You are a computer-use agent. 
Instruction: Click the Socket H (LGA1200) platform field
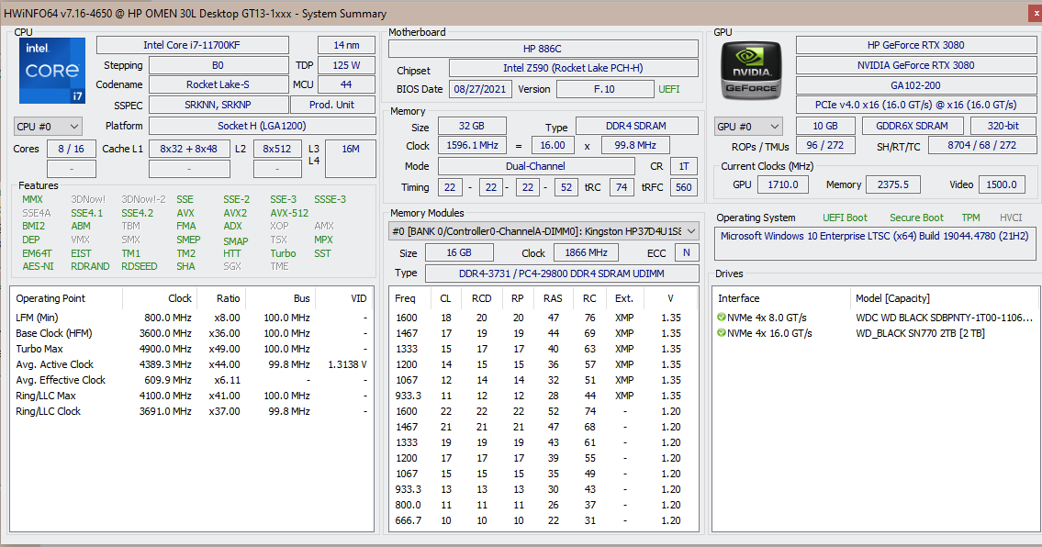262,126
